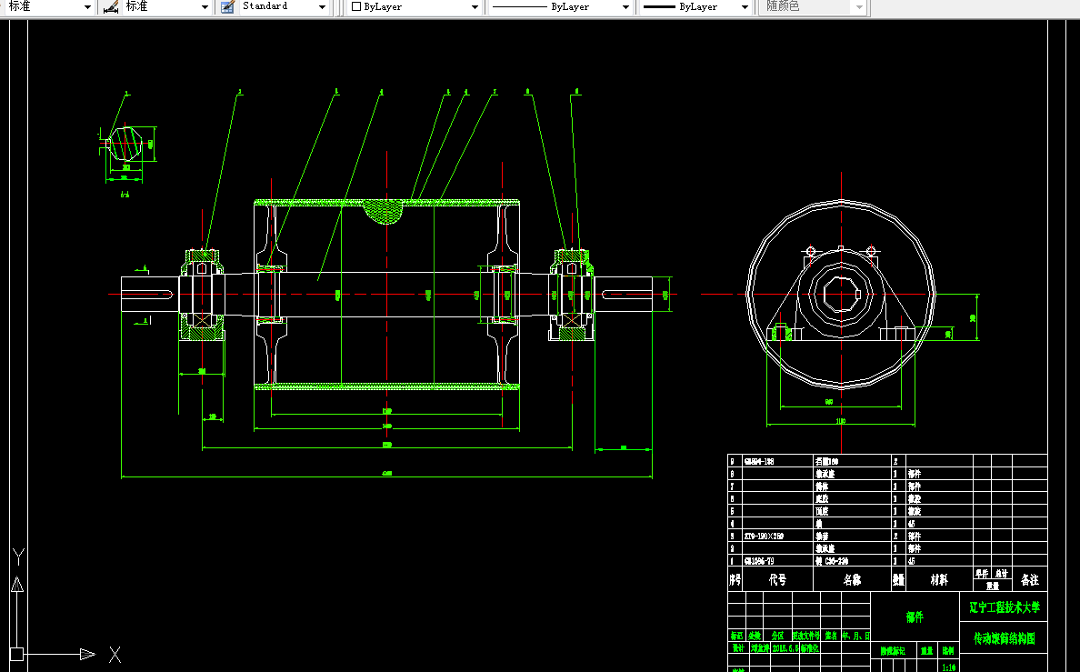
Task: Select the hatched key section detail view
Action: (126, 144)
